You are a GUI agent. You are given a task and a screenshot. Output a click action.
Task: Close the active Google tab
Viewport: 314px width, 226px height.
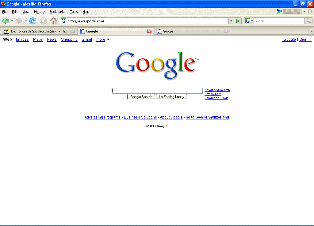[x=149, y=31]
